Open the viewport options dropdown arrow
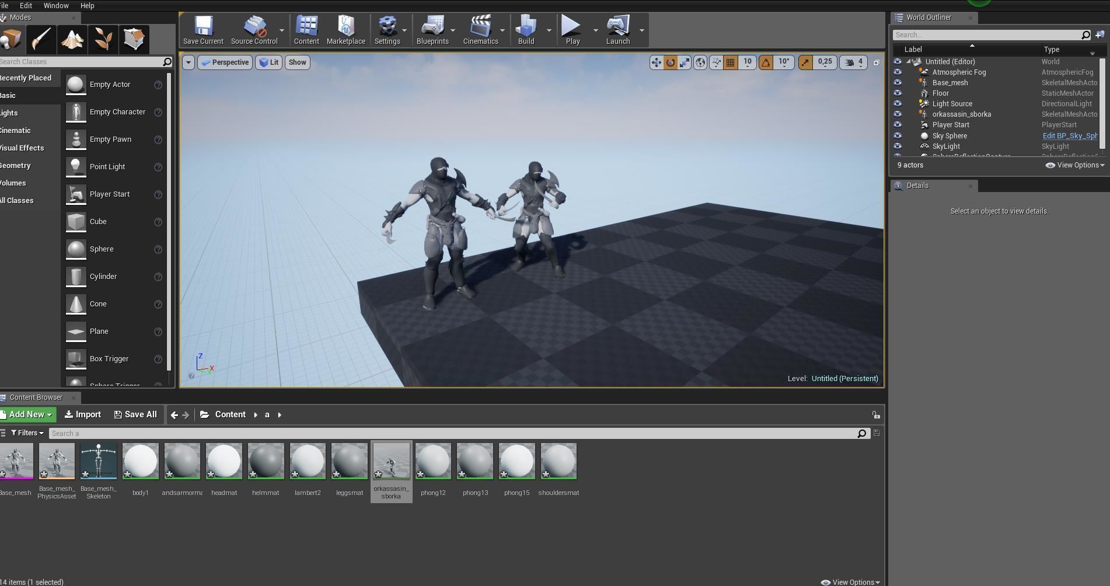Screen dimensions: 1110x586 coord(188,62)
